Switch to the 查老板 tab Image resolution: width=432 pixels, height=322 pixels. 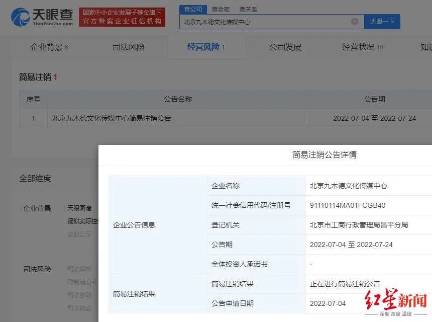click(222, 9)
